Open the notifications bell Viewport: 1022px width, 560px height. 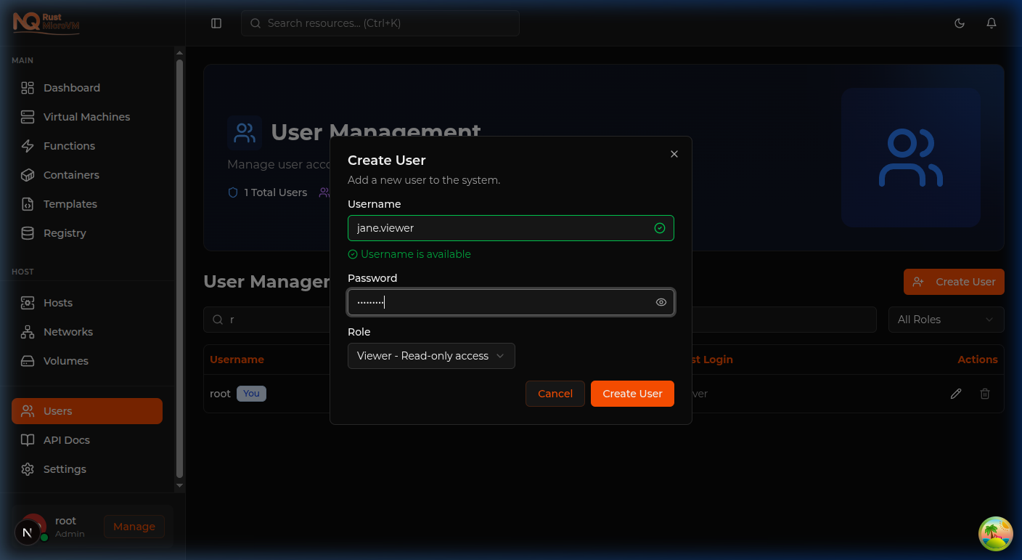tap(992, 23)
